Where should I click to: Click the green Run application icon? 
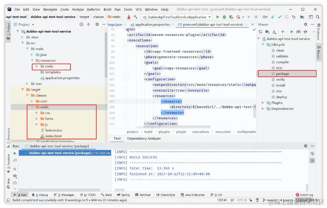218,17
